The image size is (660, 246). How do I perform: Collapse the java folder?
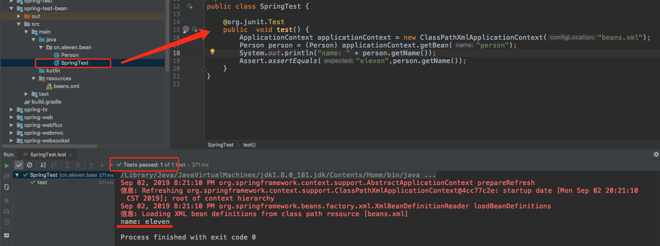[x=33, y=40]
